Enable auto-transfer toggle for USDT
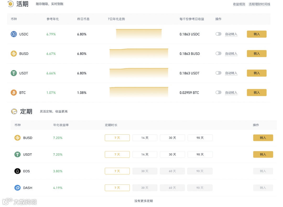283x207 pixels. pos(218,73)
